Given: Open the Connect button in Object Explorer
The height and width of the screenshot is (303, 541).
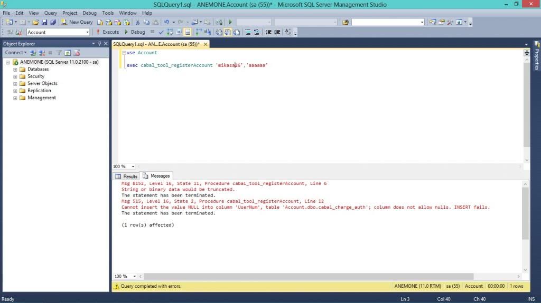Looking at the screenshot, I should (x=15, y=53).
